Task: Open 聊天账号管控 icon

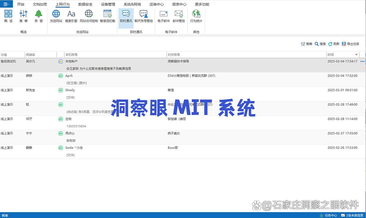Action: tap(144, 16)
